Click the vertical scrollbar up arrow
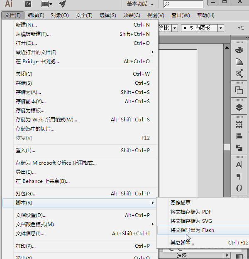Image resolution: width=249 pixels, height=259 pixels. (x=227, y=47)
